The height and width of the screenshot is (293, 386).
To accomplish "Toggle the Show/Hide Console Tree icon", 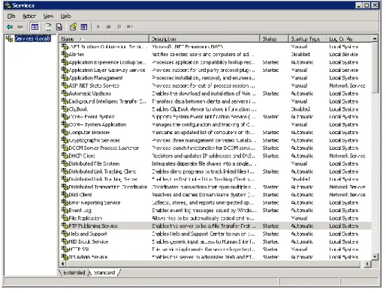I will 35,27.
